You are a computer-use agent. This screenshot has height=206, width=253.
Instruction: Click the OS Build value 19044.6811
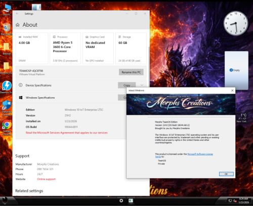pos(71,127)
